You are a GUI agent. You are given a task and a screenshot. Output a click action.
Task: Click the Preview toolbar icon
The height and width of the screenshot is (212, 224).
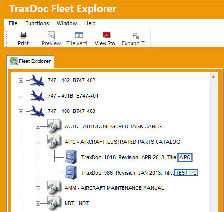coord(51,35)
